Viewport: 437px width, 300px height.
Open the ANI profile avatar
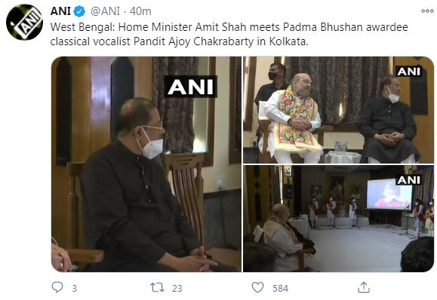(24, 23)
